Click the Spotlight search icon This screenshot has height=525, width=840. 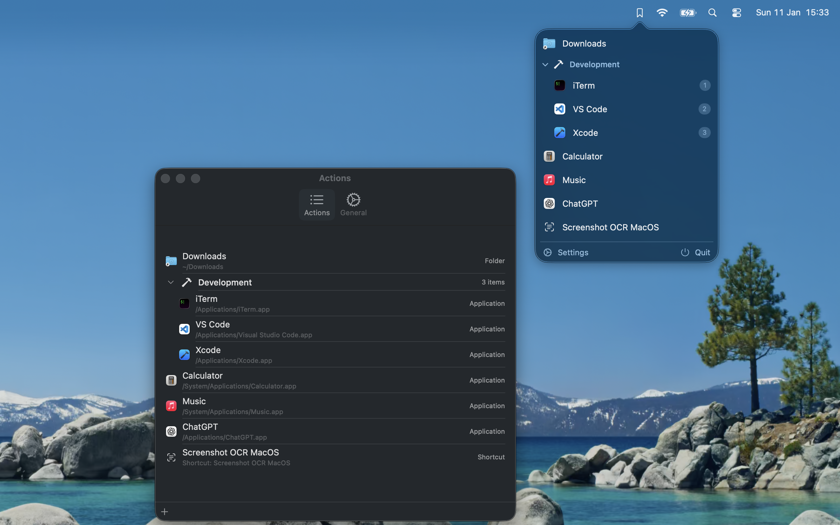[x=712, y=12]
